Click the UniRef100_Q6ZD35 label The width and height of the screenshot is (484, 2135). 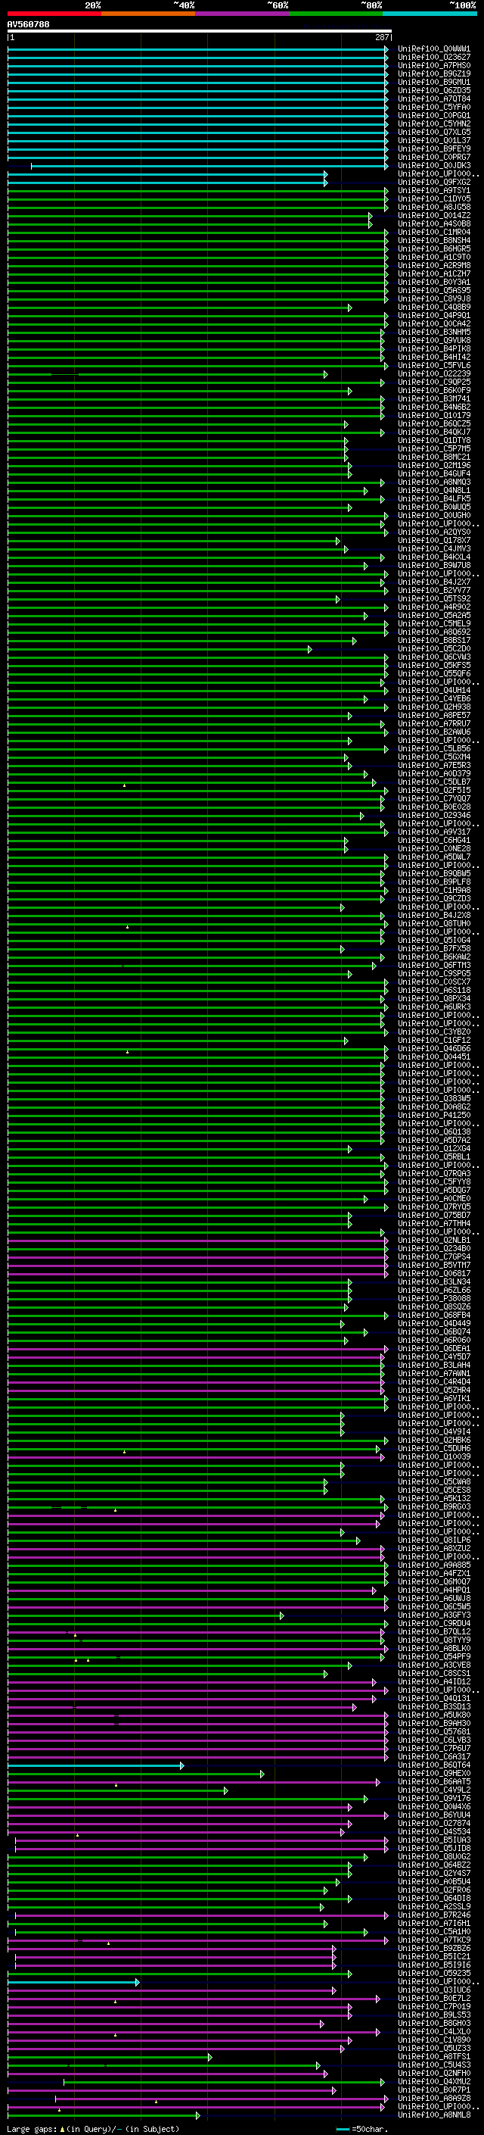click(x=433, y=90)
